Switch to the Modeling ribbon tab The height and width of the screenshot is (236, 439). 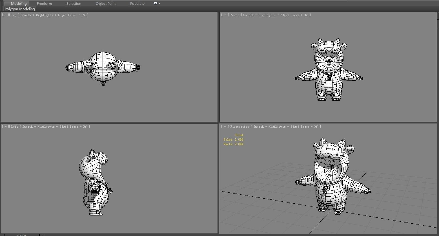tap(17, 3)
